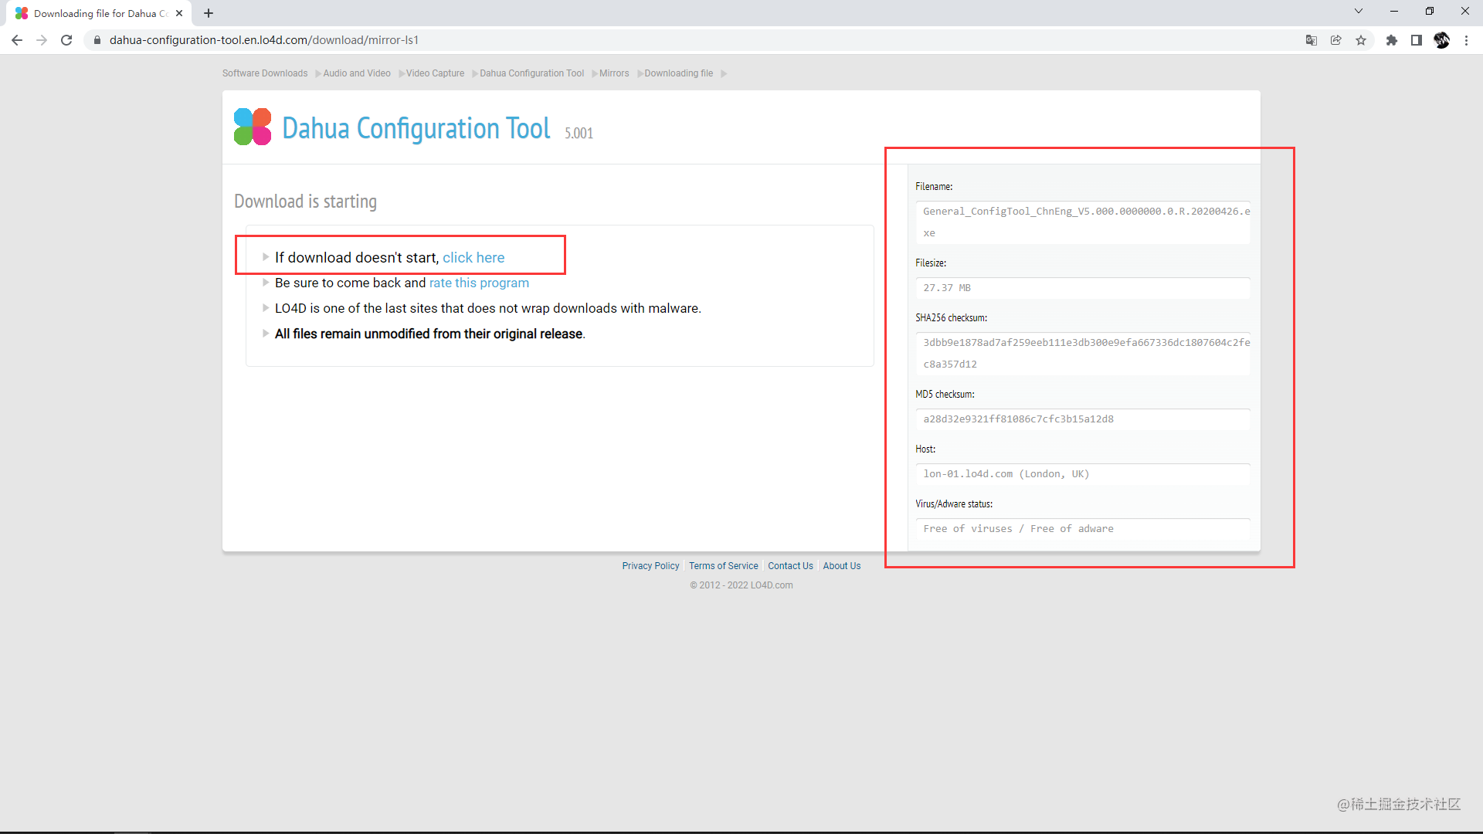Viewport: 1483px width, 834px height.
Task: Click 'LO4D is one of the last sites' text
Action: [488, 308]
